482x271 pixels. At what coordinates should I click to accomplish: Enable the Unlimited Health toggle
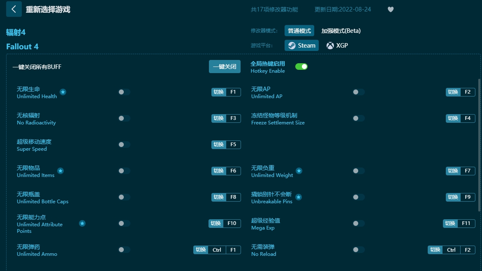click(x=124, y=92)
